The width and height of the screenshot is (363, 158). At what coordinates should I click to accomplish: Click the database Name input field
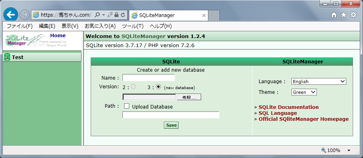coord(149,78)
